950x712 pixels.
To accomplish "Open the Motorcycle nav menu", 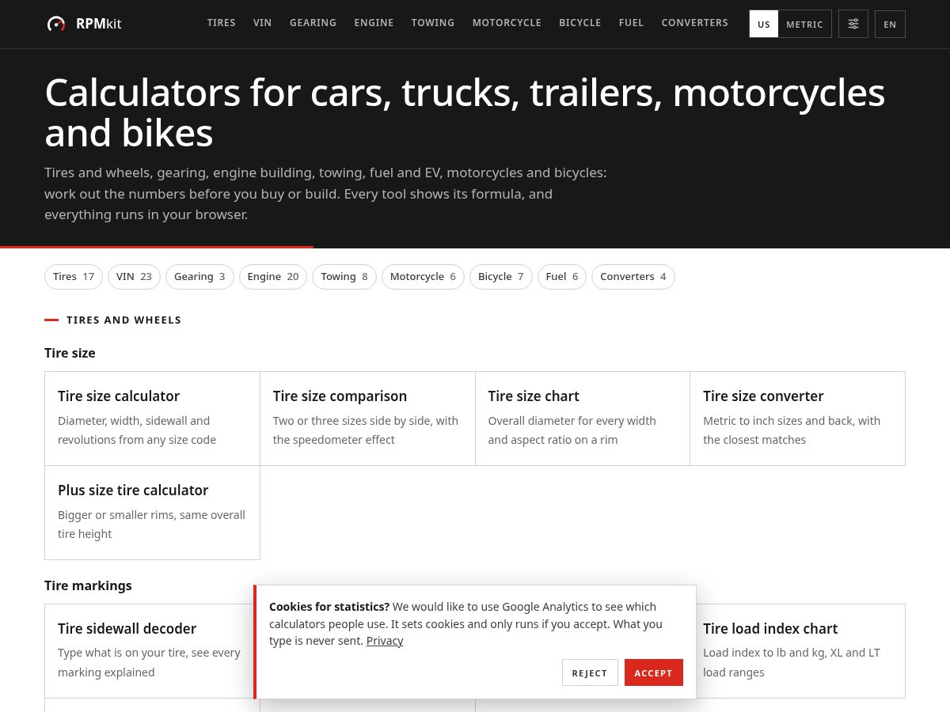I will pos(507,23).
